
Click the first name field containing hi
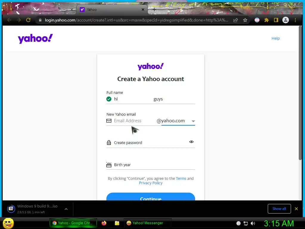pyautogui.click(x=132, y=99)
